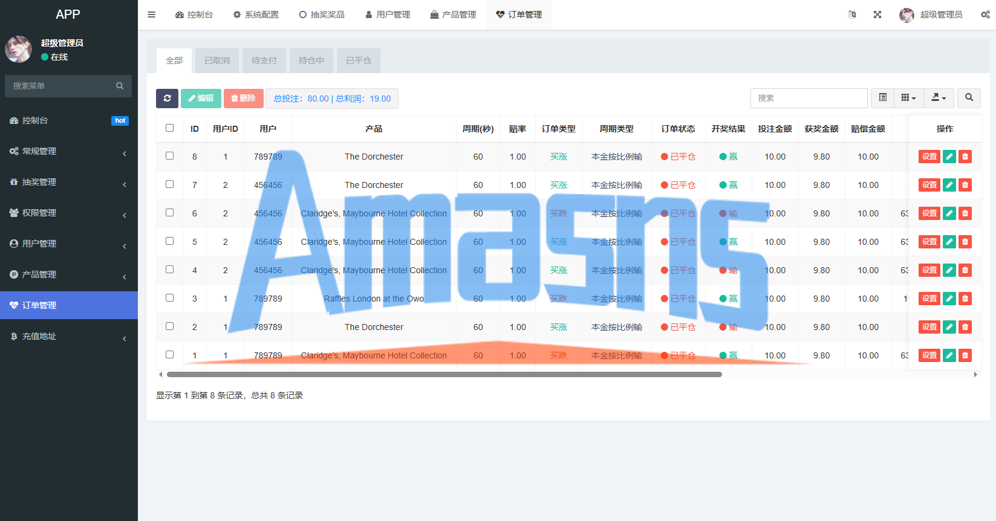Edit order ID 5 with pencil icon
The image size is (996, 521).
pos(949,242)
